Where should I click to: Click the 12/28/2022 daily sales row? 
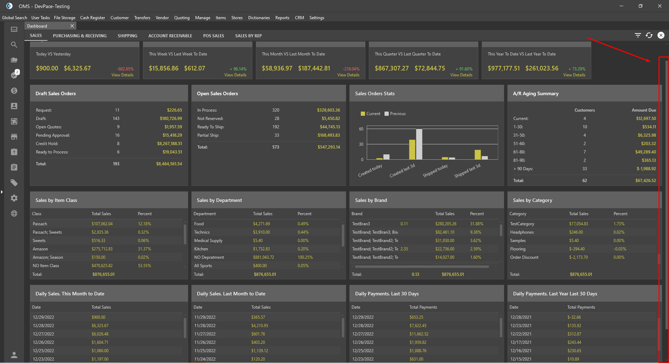(x=107, y=326)
